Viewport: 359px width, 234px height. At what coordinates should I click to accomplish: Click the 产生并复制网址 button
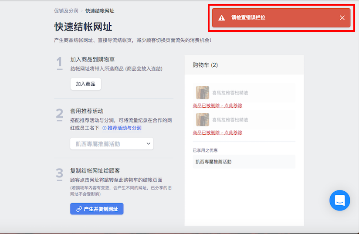click(x=97, y=209)
